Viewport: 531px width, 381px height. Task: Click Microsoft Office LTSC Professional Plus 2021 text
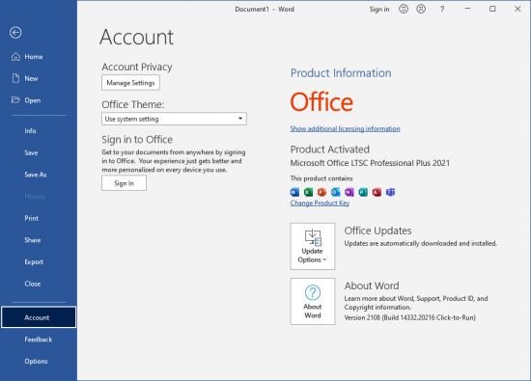pyautogui.click(x=370, y=163)
